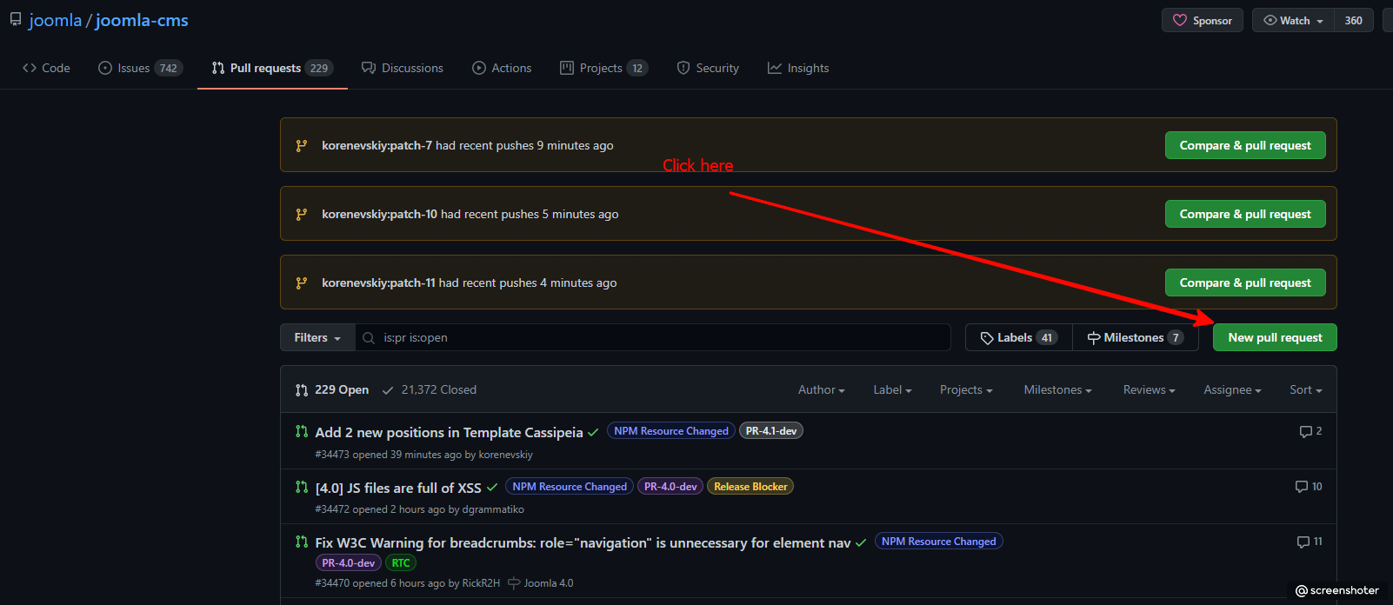View the 360 watchers count
This screenshot has width=1393, height=605.
point(1353,20)
